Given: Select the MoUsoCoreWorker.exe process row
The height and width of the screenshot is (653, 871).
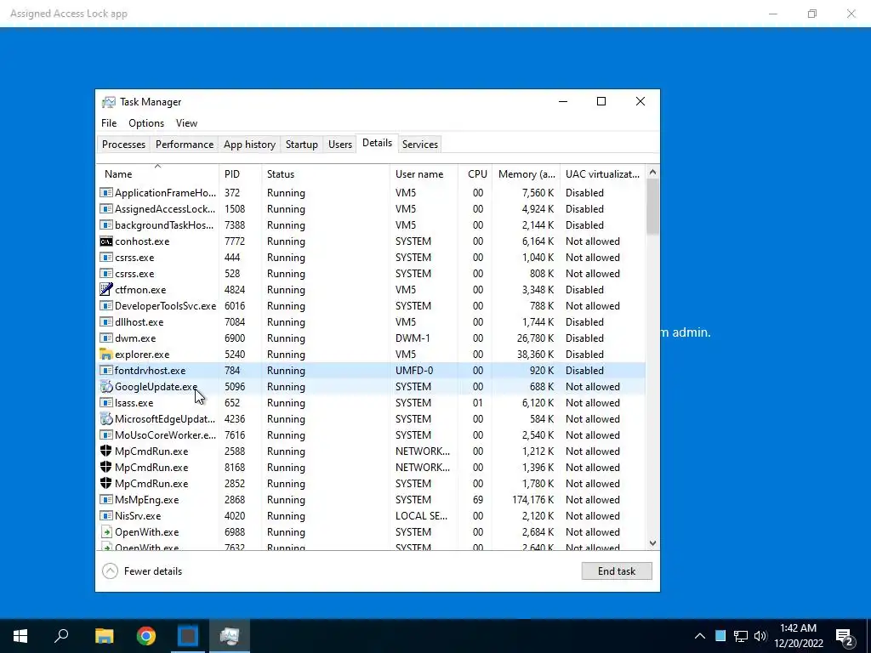Looking at the screenshot, I should coord(371,434).
